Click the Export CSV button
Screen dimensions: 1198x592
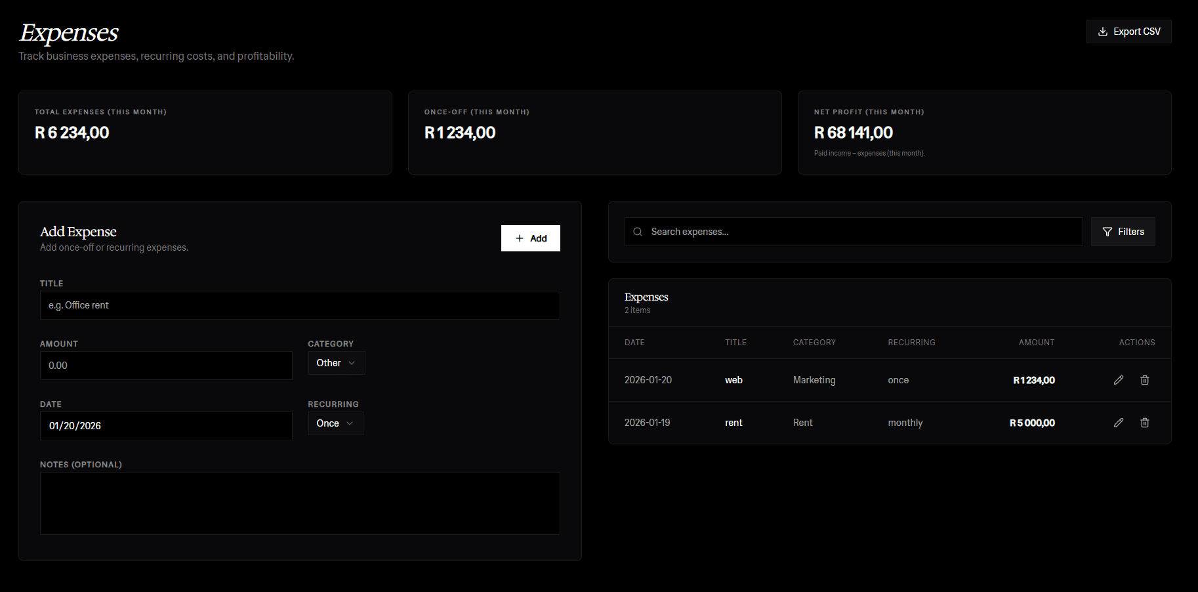pyautogui.click(x=1128, y=31)
